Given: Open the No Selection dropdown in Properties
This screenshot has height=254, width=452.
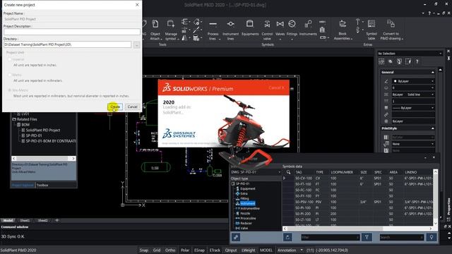Looking at the screenshot, I should pyautogui.click(x=410, y=54).
